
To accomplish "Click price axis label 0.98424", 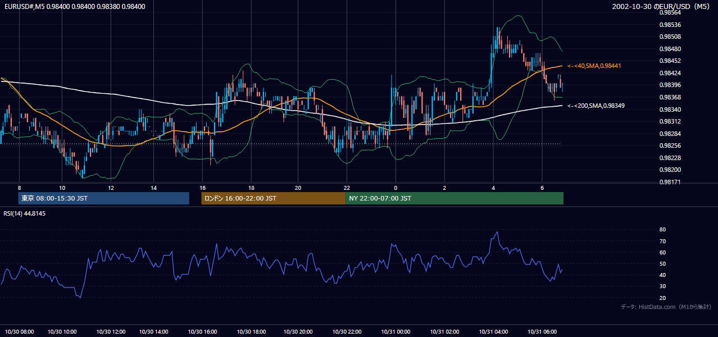I will (x=670, y=73).
